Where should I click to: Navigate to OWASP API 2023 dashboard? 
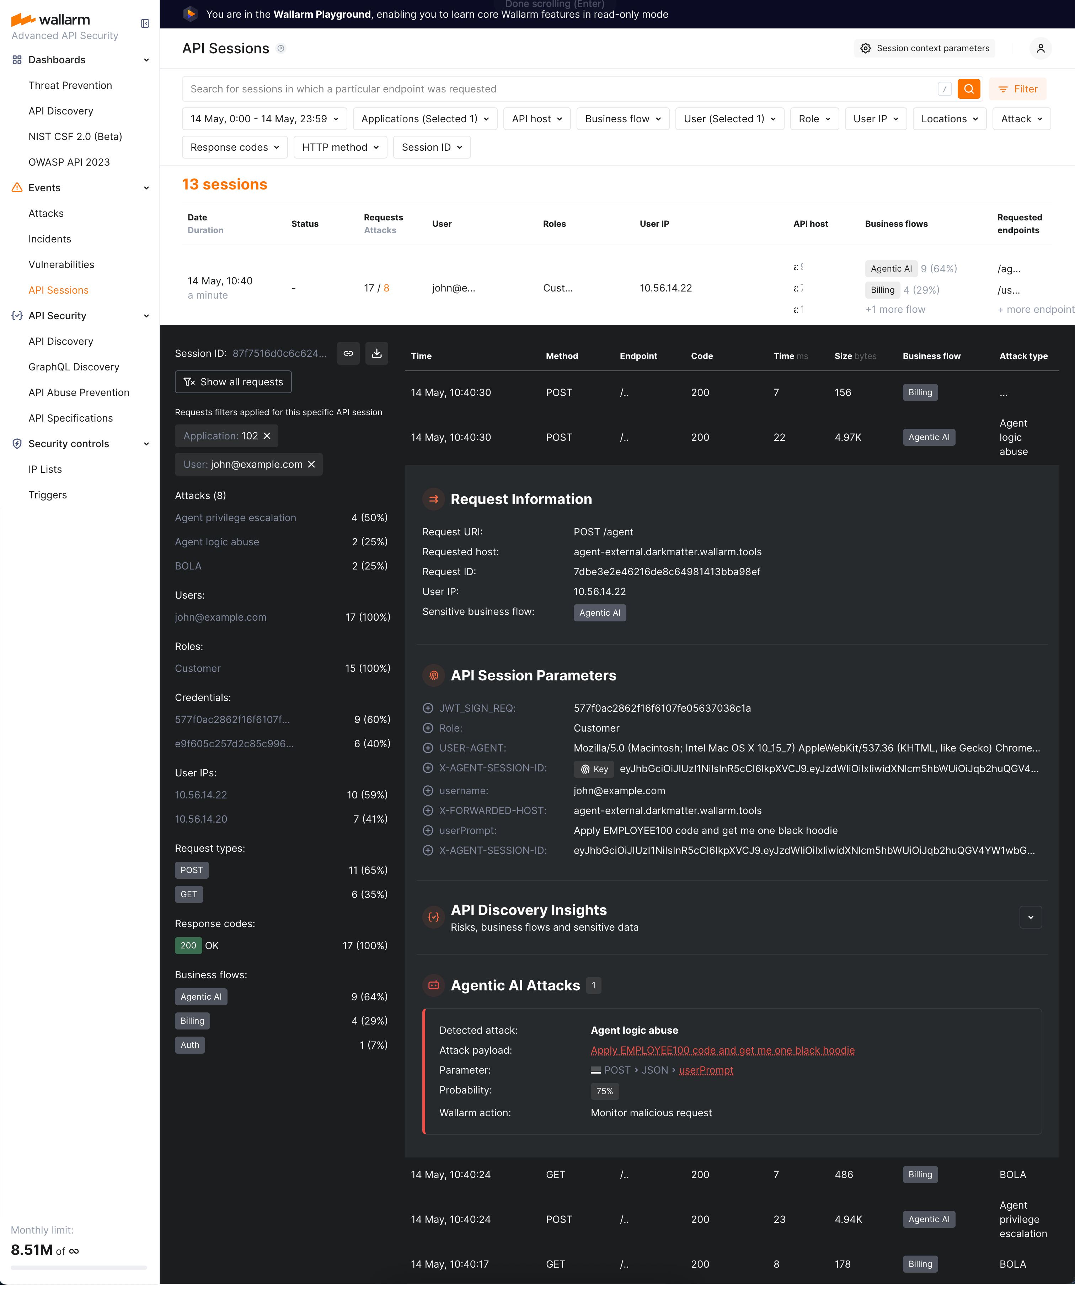click(69, 161)
